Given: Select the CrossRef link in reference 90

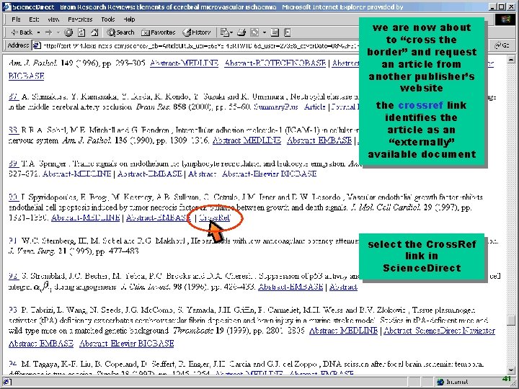Looking at the screenshot, I should point(215,218).
